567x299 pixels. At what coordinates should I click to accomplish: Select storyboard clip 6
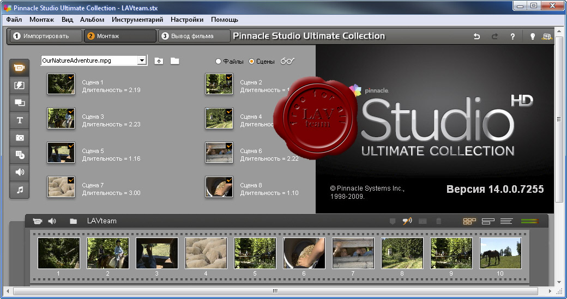(x=304, y=253)
